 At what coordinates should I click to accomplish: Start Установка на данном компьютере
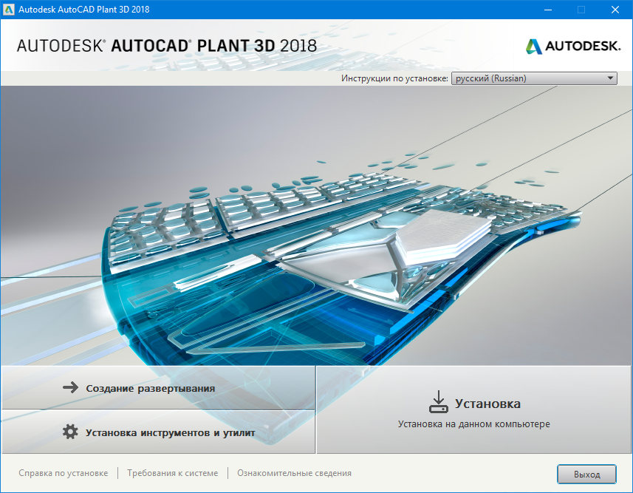[x=474, y=409]
